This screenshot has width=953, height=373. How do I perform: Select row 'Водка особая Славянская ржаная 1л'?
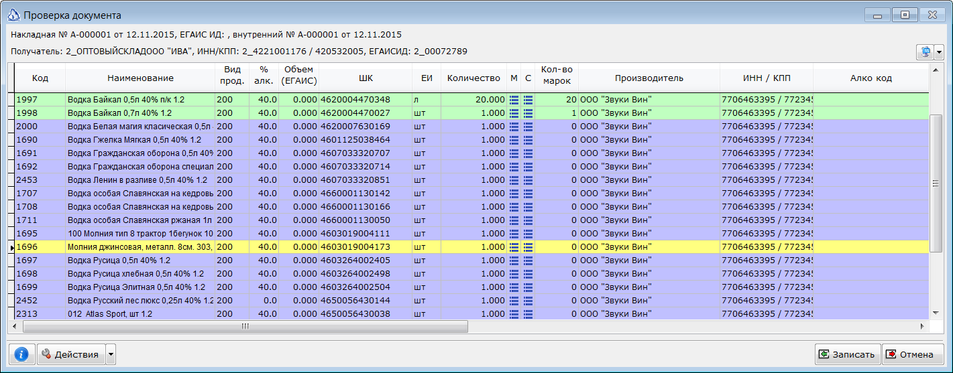pyautogui.click(x=471, y=220)
